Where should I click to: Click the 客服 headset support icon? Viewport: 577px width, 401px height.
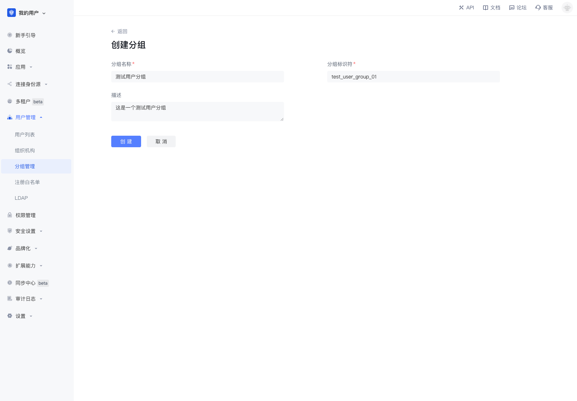(x=538, y=8)
